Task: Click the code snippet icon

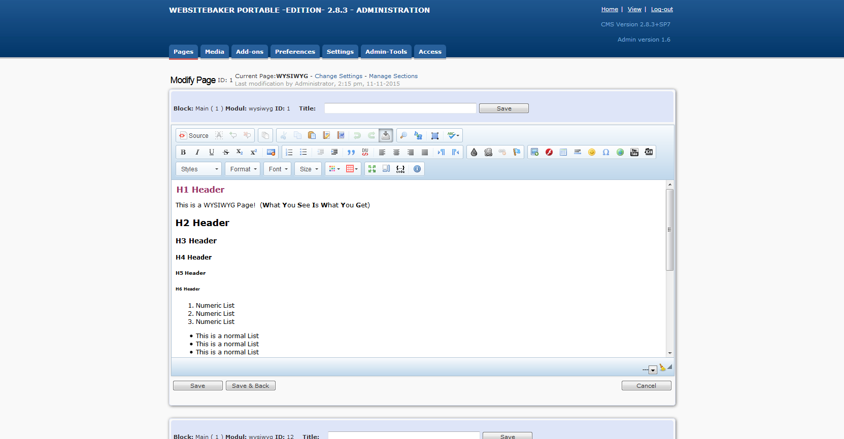Action: (x=400, y=169)
